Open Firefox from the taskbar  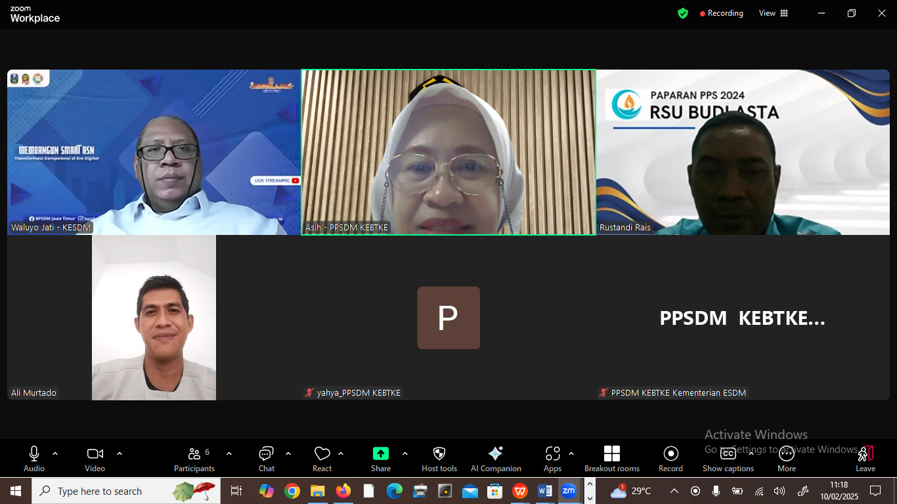(343, 491)
